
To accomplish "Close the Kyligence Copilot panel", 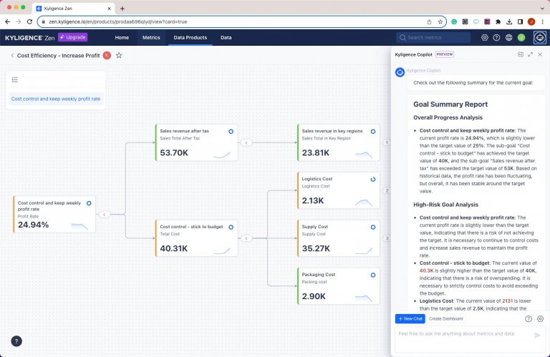I will pyautogui.click(x=540, y=54).
